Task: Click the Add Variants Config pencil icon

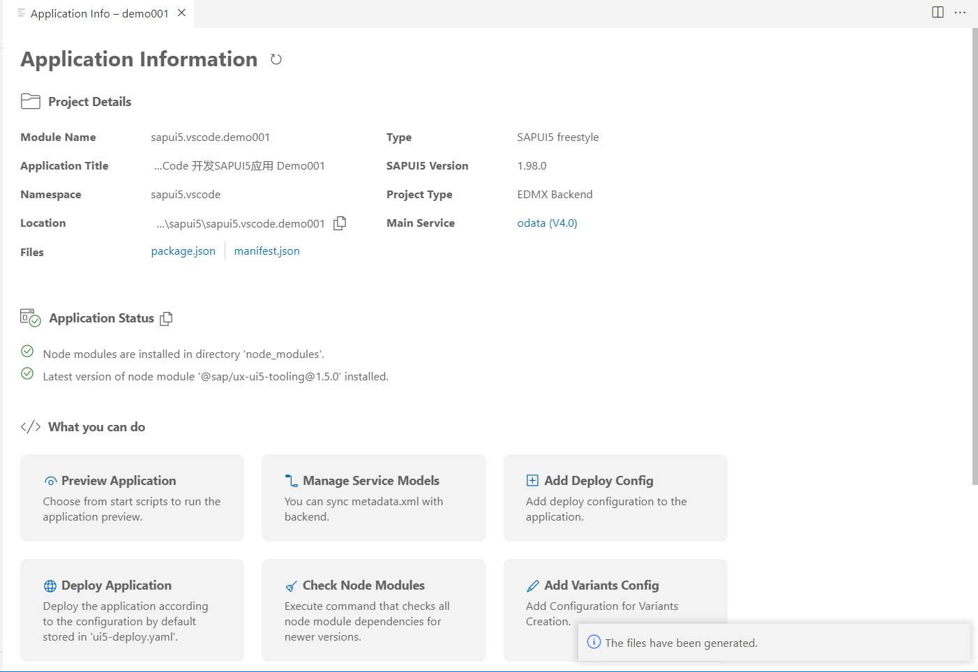Action: (x=533, y=585)
